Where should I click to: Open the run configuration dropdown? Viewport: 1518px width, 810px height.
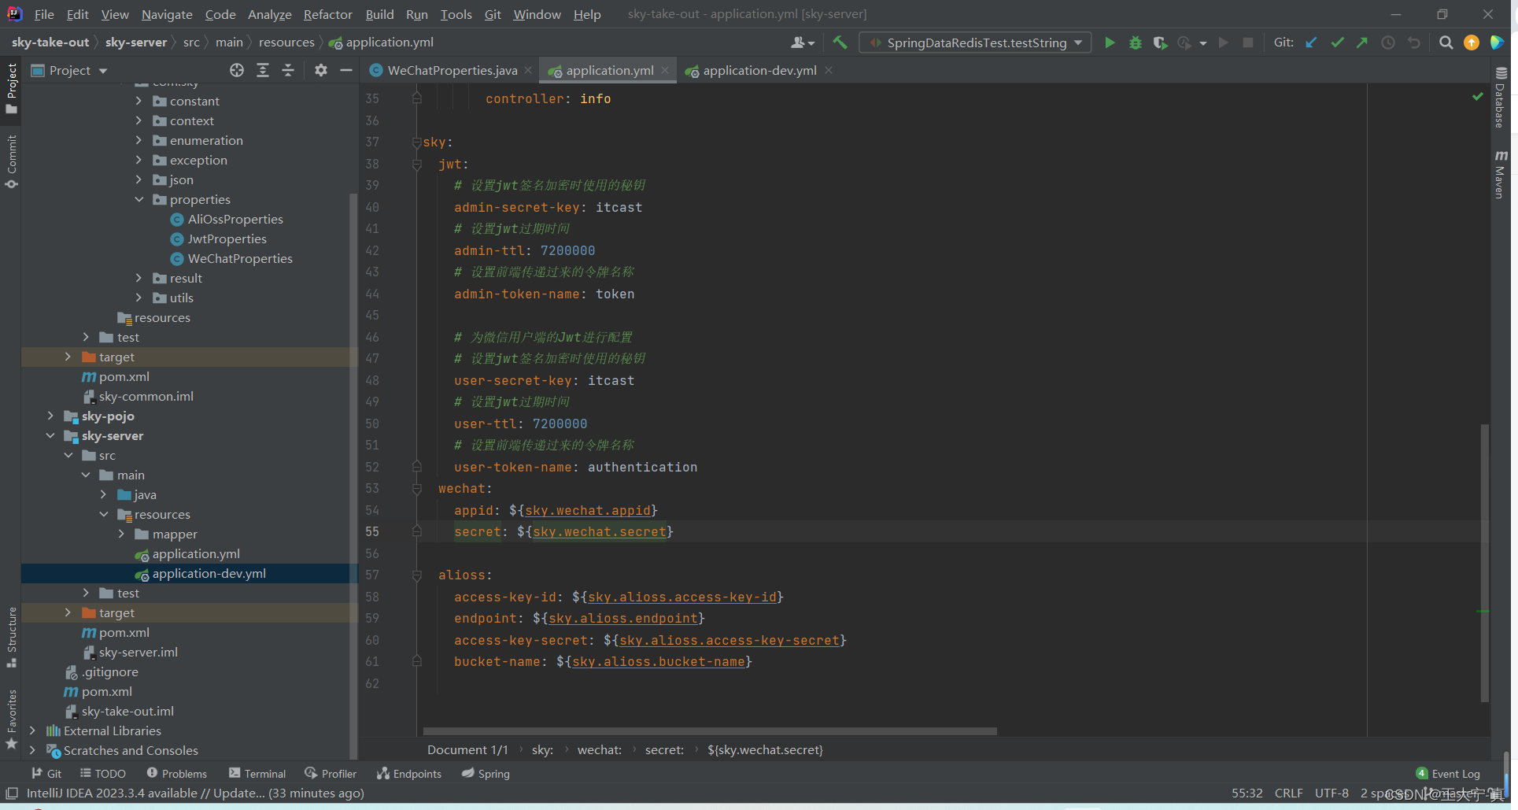pos(976,43)
